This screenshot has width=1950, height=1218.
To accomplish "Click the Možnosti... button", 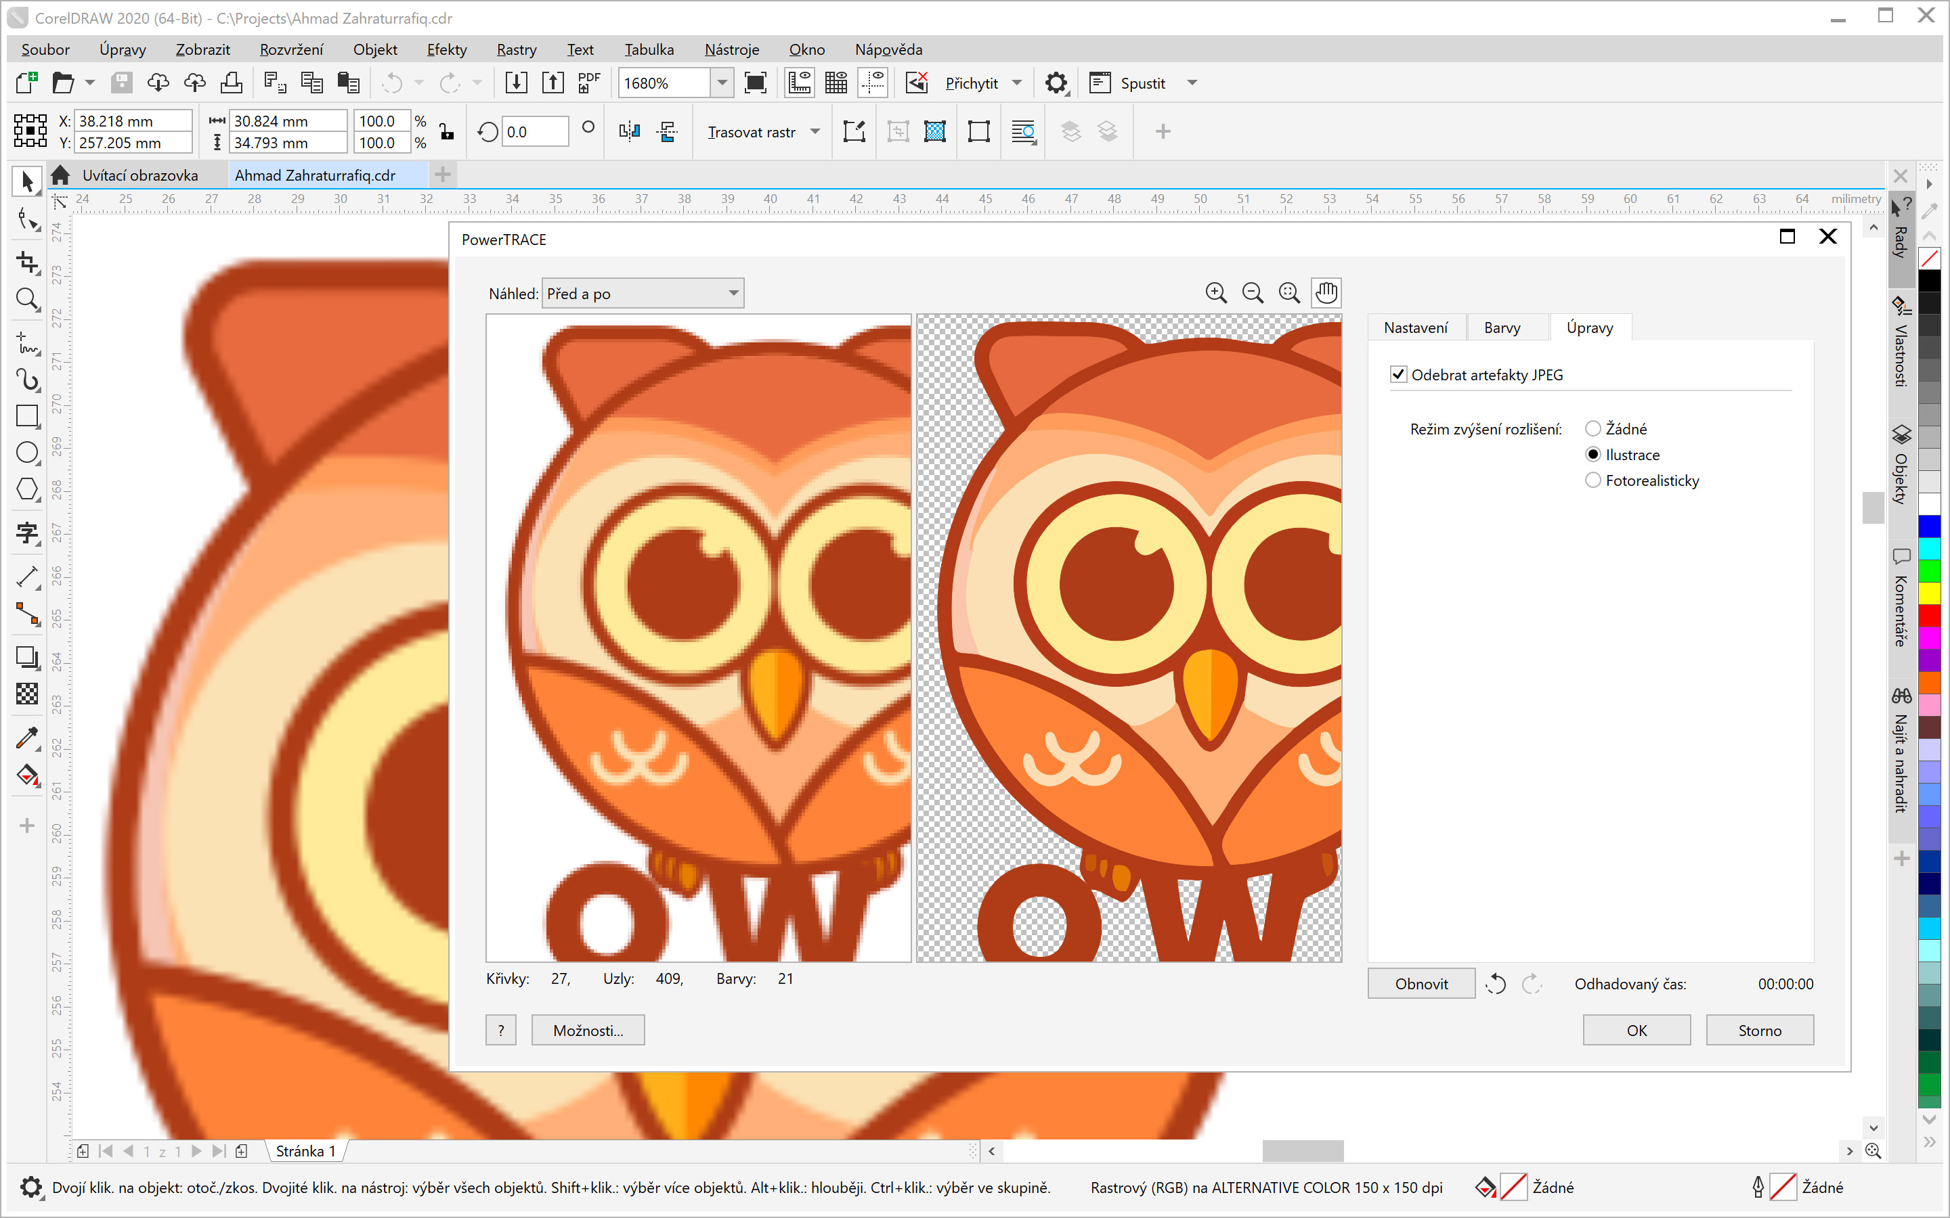I will [x=588, y=1031].
